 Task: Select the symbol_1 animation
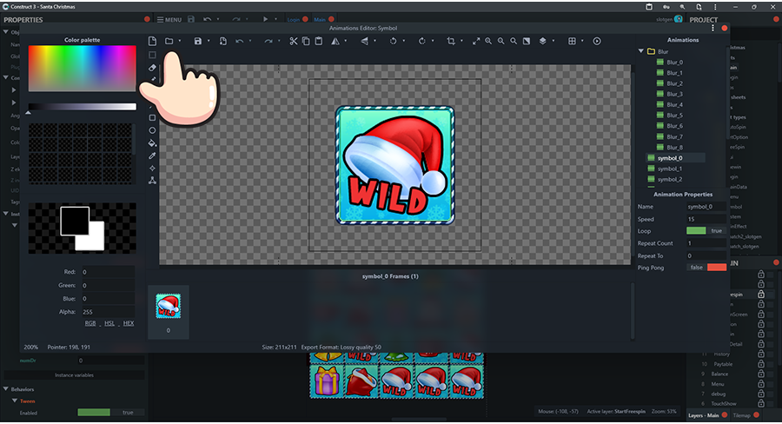coord(669,169)
